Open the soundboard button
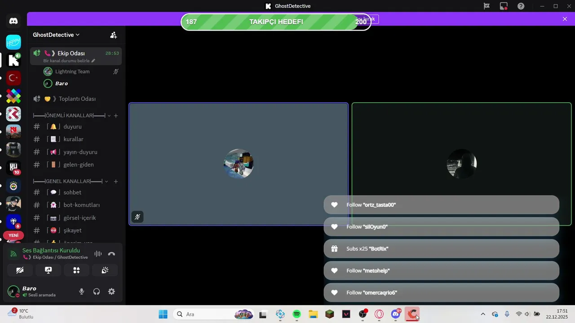The width and height of the screenshot is (575, 323). click(105, 270)
